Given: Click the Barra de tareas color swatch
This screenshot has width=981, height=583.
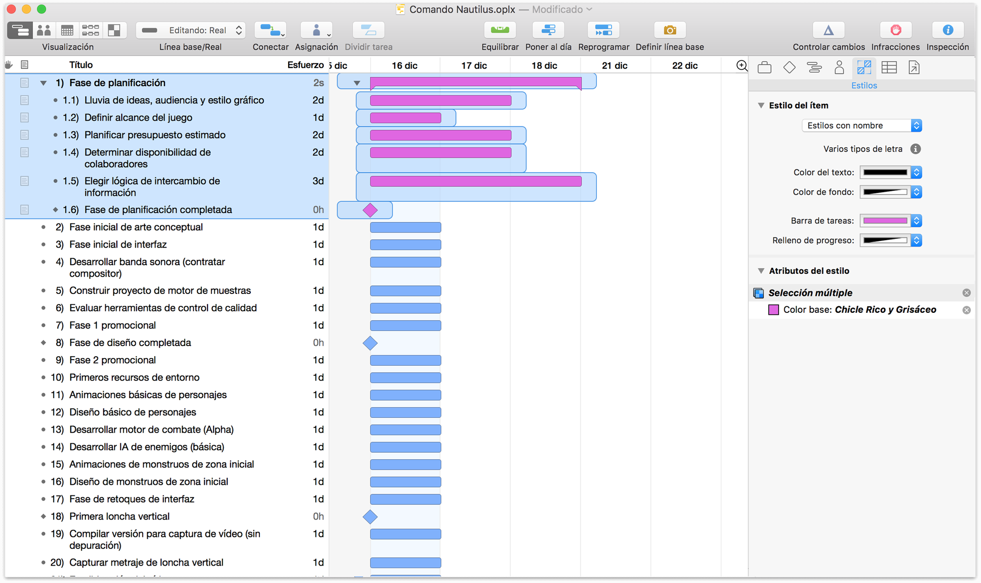Looking at the screenshot, I should click(x=885, y=221).
